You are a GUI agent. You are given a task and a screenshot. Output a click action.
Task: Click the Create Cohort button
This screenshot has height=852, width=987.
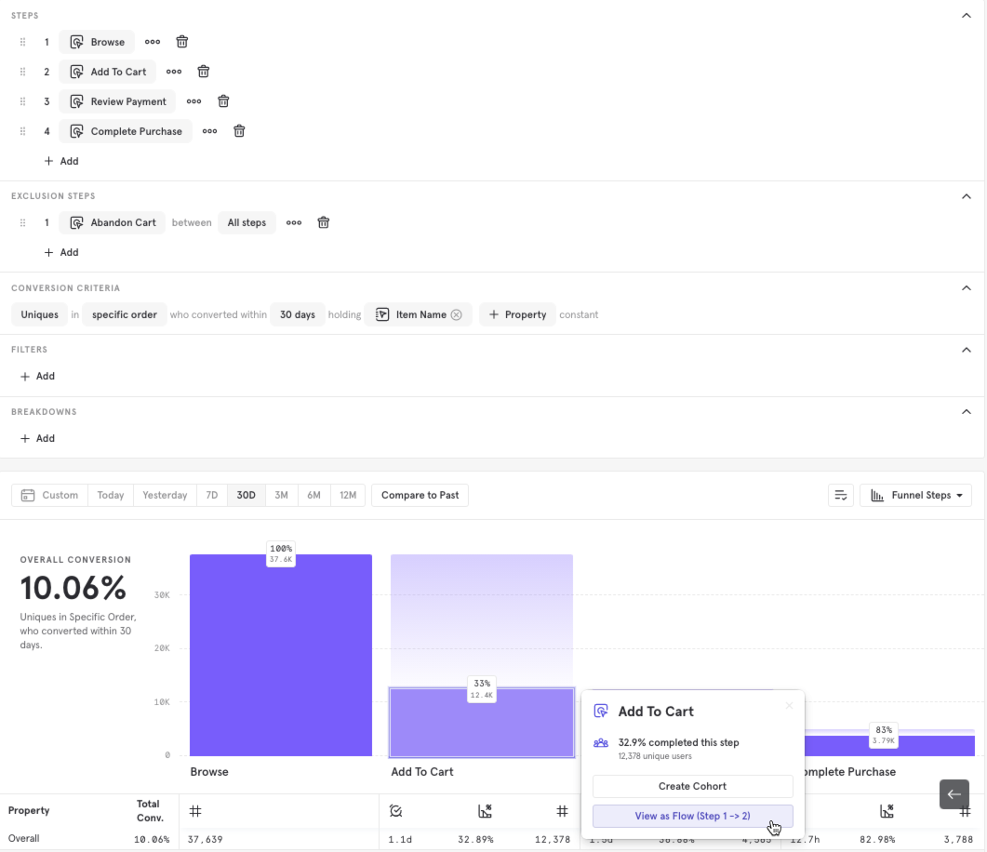pos(691,786)
